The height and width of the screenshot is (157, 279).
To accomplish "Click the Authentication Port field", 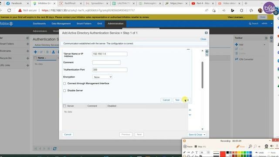I will coord(110,70).
